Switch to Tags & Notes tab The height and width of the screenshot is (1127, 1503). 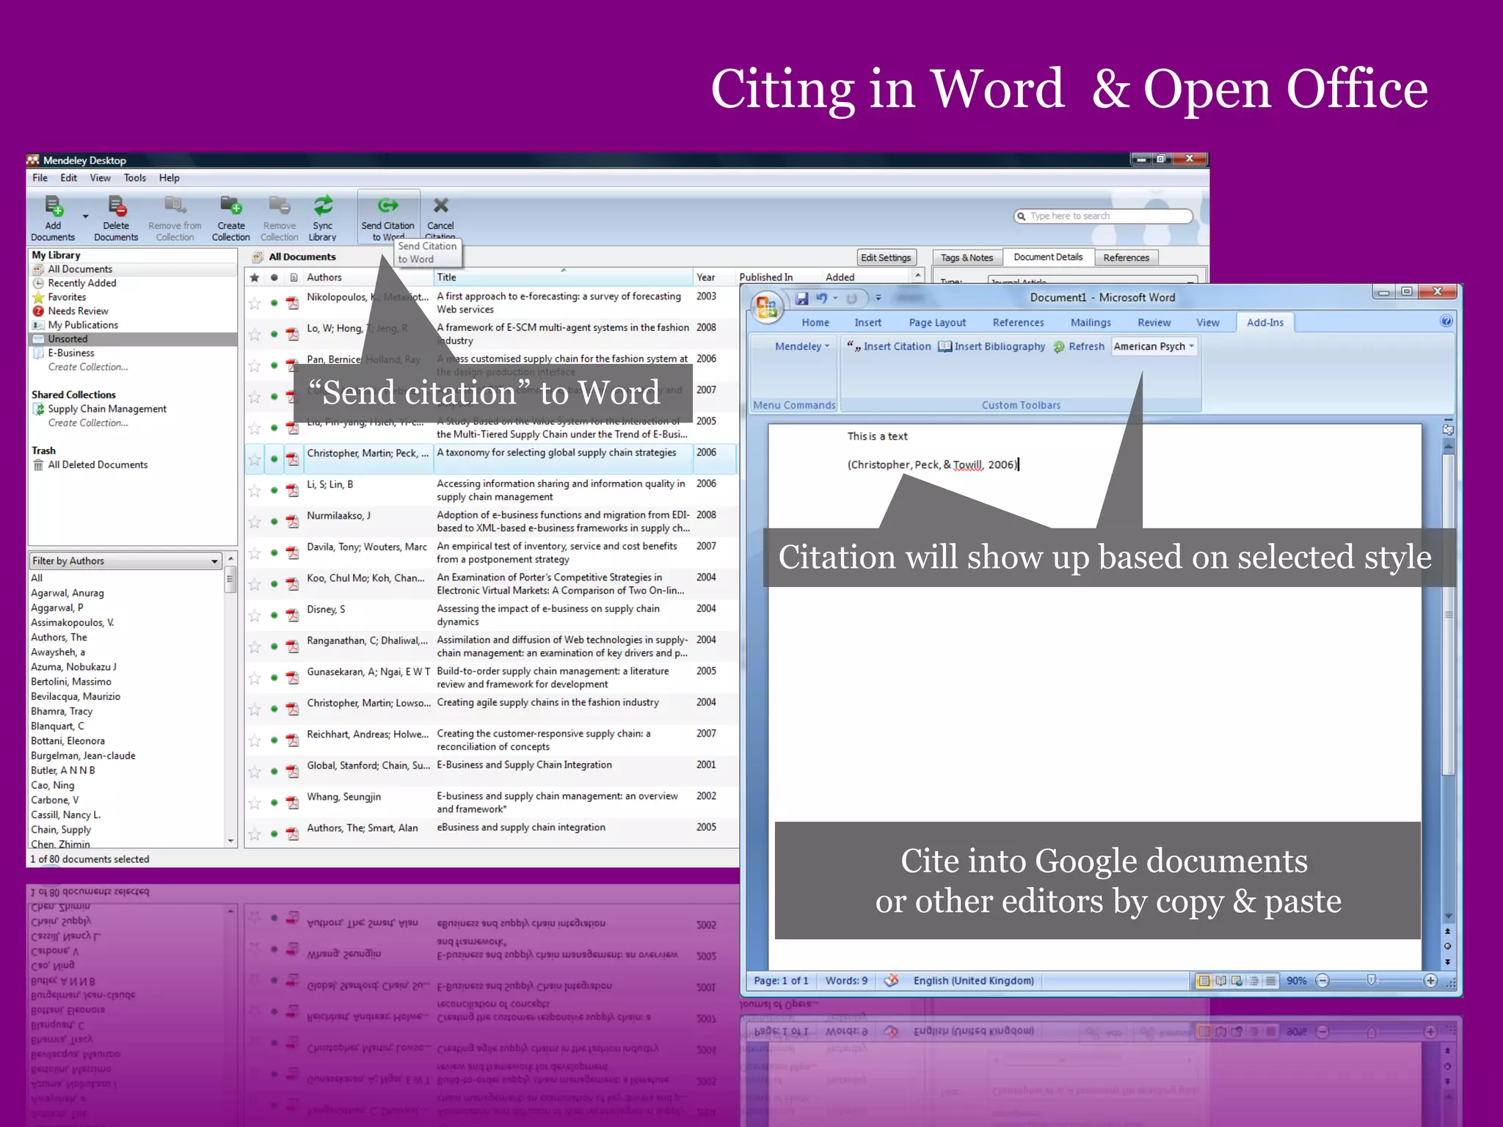[967, 258]
